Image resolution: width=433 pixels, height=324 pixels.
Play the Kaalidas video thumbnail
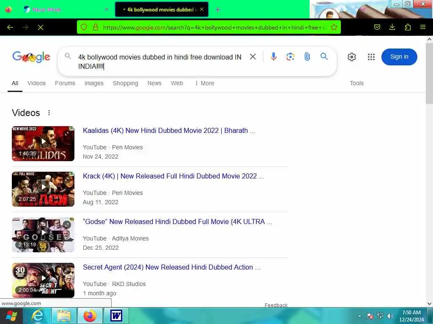[x=43, y=143]
